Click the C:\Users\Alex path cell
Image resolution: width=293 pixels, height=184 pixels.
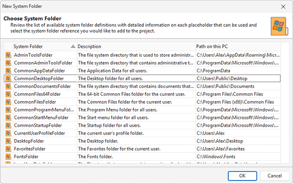(238, 133)
